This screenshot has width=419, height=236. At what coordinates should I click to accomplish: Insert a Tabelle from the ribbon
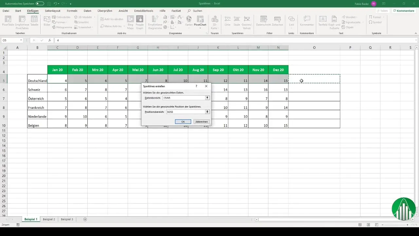point(34,21)
